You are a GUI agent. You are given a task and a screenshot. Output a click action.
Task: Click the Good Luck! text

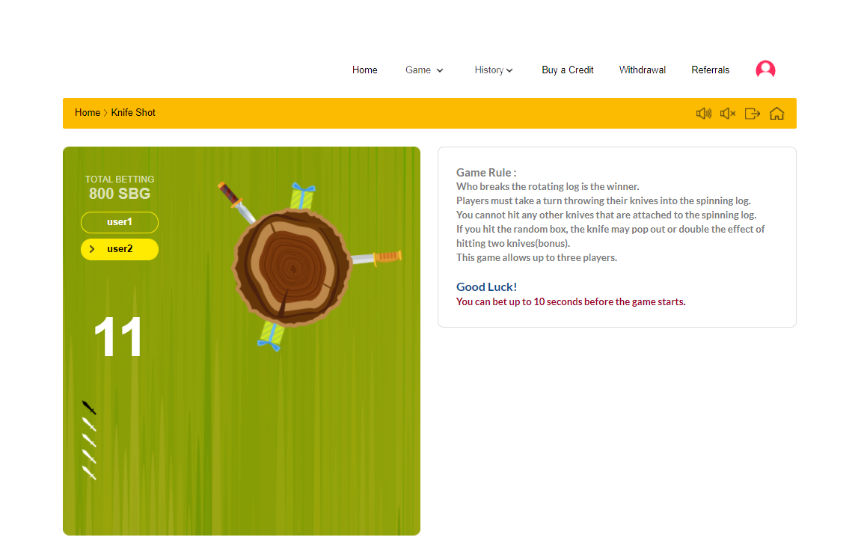486,286
